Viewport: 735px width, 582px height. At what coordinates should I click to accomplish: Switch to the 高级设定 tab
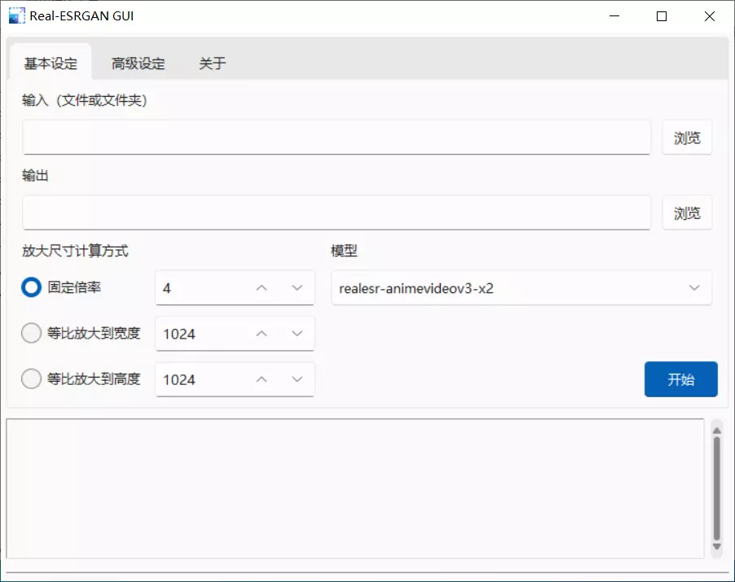(x=139, y=63)
